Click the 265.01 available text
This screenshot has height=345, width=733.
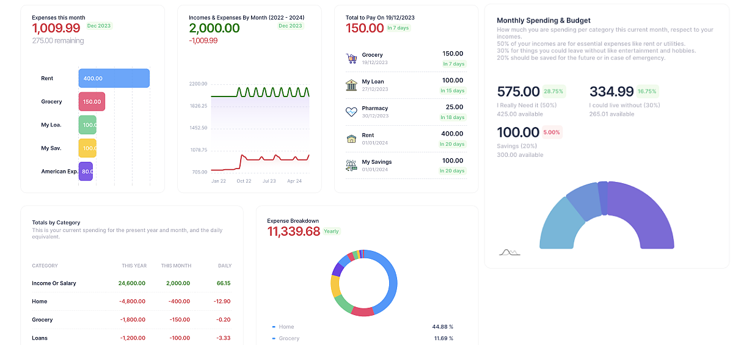coord(612,114)
